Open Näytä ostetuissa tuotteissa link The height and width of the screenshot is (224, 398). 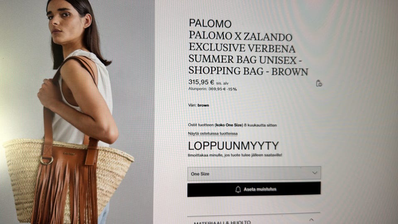point(213,134)
